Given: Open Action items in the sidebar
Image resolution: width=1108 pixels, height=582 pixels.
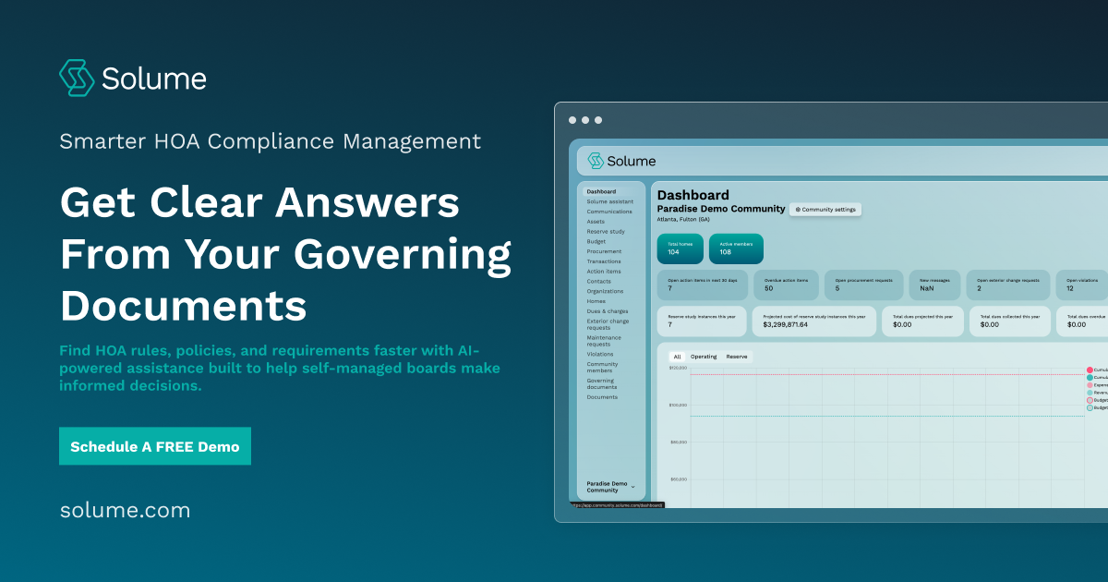Looking at the screenshot, I should 604,272.
